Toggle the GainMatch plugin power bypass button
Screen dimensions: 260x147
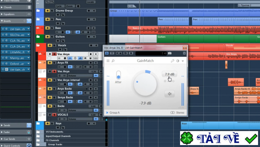(107, 53)
